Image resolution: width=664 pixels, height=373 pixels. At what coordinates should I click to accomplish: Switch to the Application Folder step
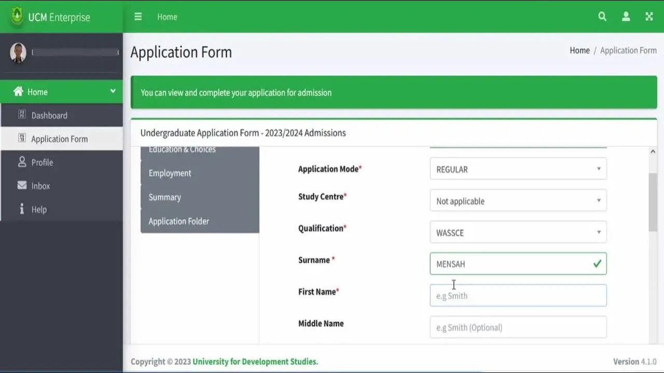point(200,221)
